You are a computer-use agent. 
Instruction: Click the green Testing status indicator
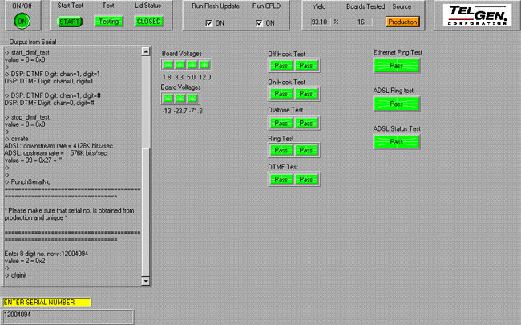(x=109, y=22)
